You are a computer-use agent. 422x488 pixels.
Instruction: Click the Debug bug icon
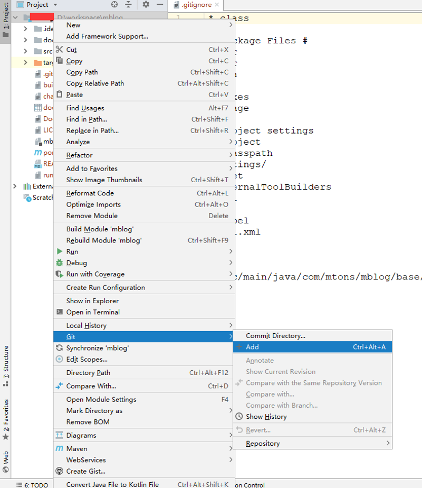[x=60, y=262]
